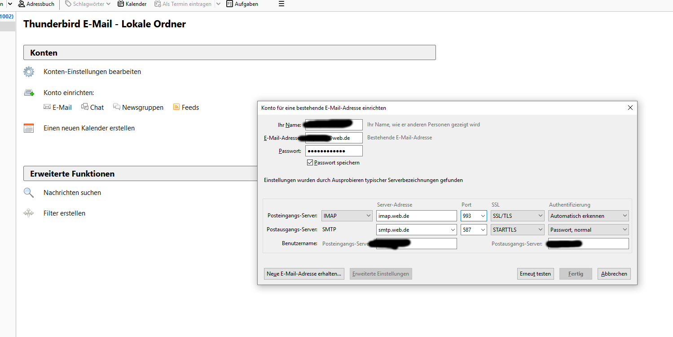673x337 pixels.
Task: Focus the Postausgangs-Server username field
Action: click(x=589, y=244)
